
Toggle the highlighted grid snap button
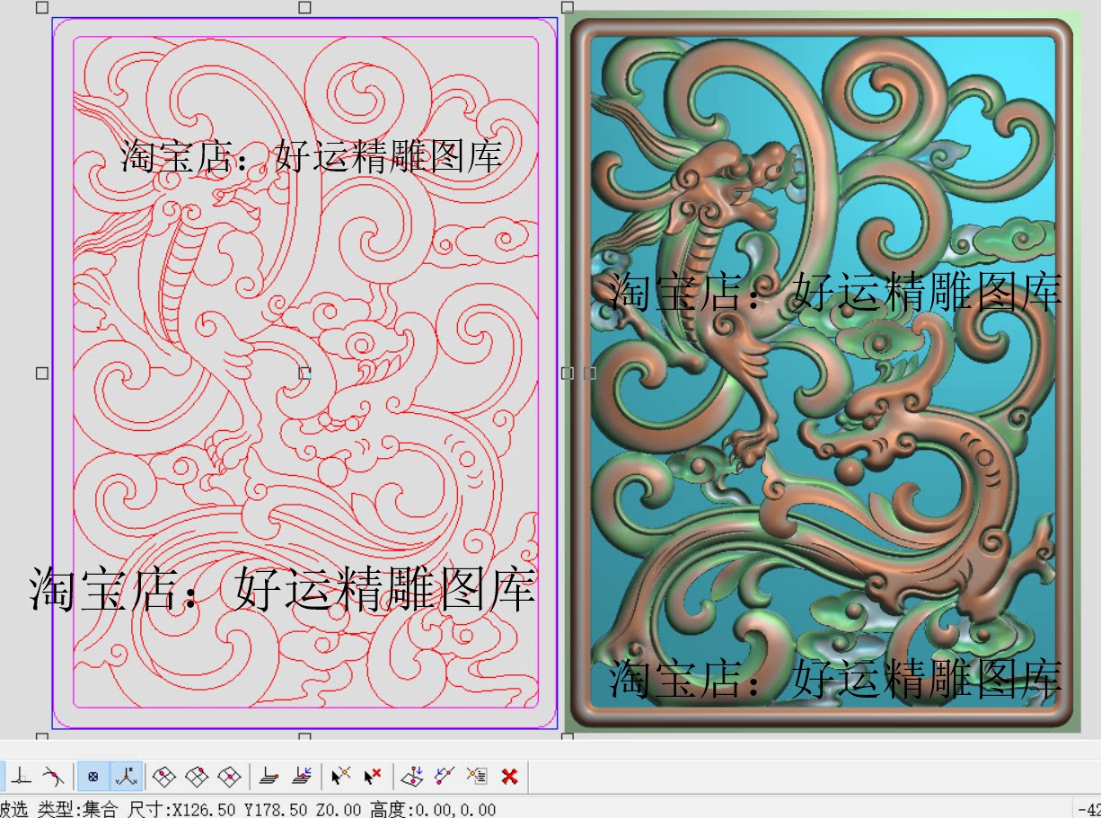click(93, 776)
